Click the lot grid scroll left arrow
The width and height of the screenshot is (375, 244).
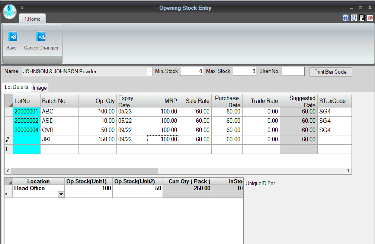pyautogui.click(x=8, y=171)
